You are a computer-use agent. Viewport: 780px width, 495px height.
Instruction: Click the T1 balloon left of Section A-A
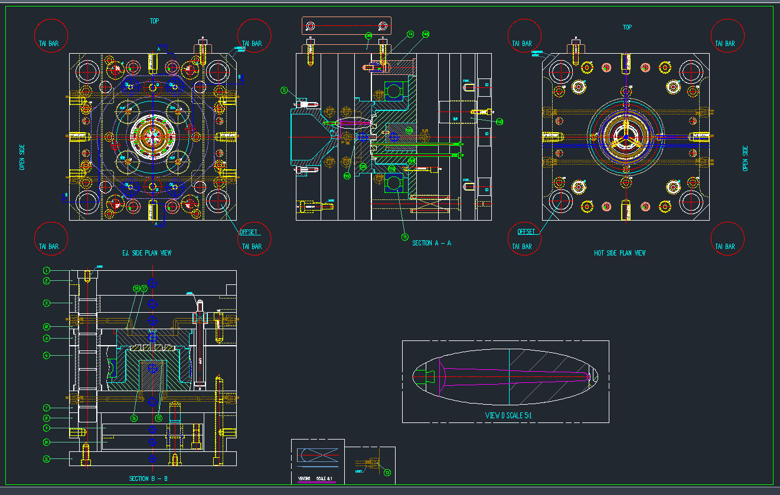tap(283, 90)
